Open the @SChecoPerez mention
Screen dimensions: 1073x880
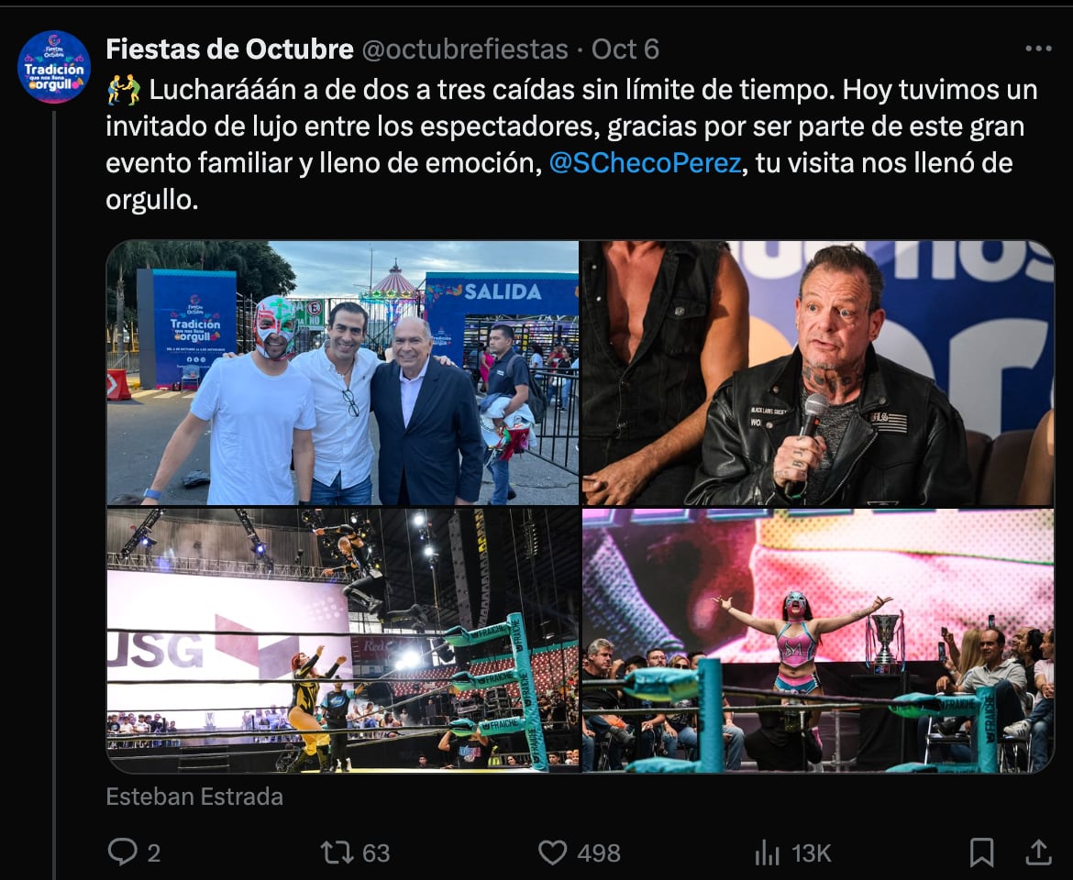(x=644, y=163)
